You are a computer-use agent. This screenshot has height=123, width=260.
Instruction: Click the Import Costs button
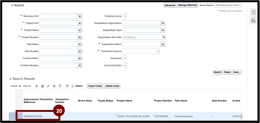click(x=95, y=86)
